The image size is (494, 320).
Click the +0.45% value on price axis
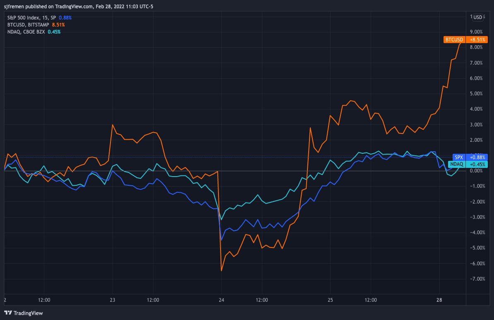pyautogui.click(x=477, y=164)
